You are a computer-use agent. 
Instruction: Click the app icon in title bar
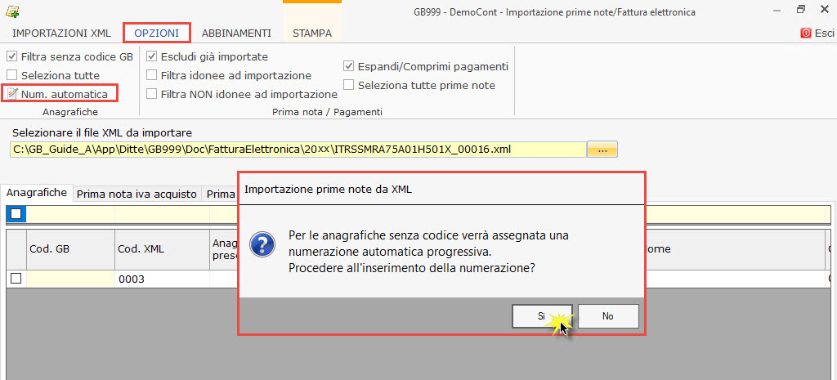pos(12,11)
